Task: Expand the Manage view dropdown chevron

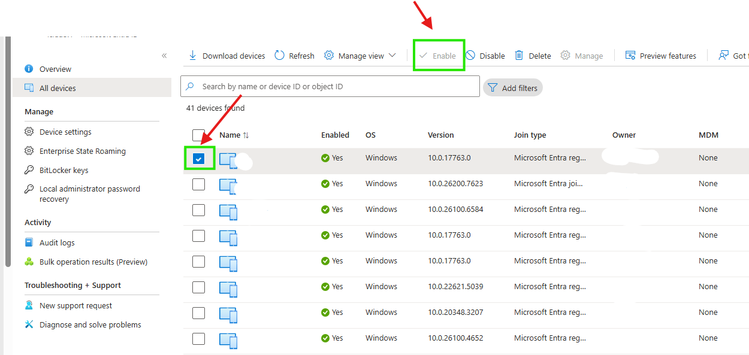Action: [x=392, y=56]
